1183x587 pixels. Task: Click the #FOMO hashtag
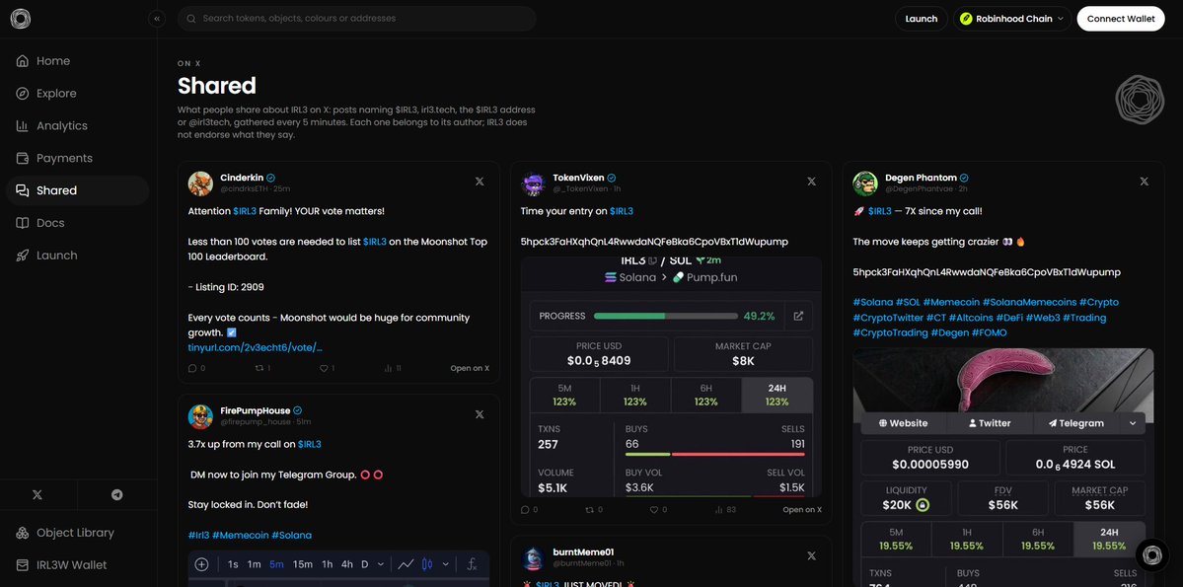[989, 332]
